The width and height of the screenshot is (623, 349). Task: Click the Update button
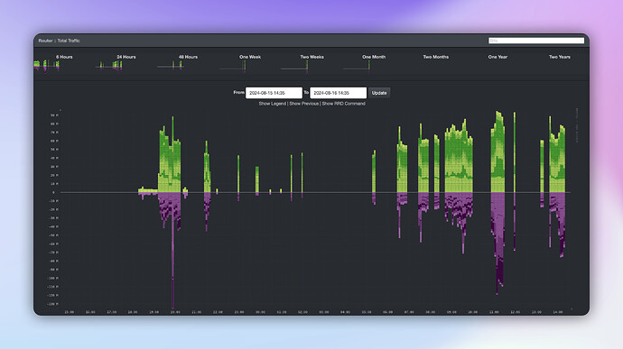click(379, 93)
